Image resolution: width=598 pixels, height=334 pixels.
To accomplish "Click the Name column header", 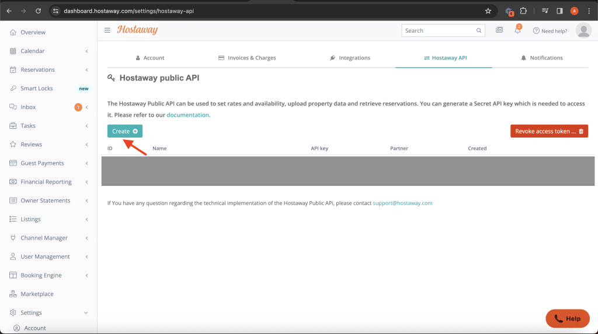I will [x=159, y=148].
